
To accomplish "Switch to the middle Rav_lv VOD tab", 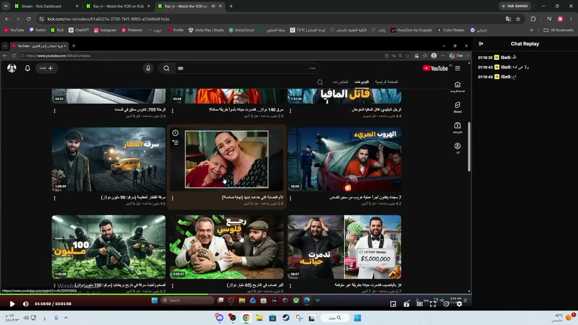I will click(x=118, y=6).
